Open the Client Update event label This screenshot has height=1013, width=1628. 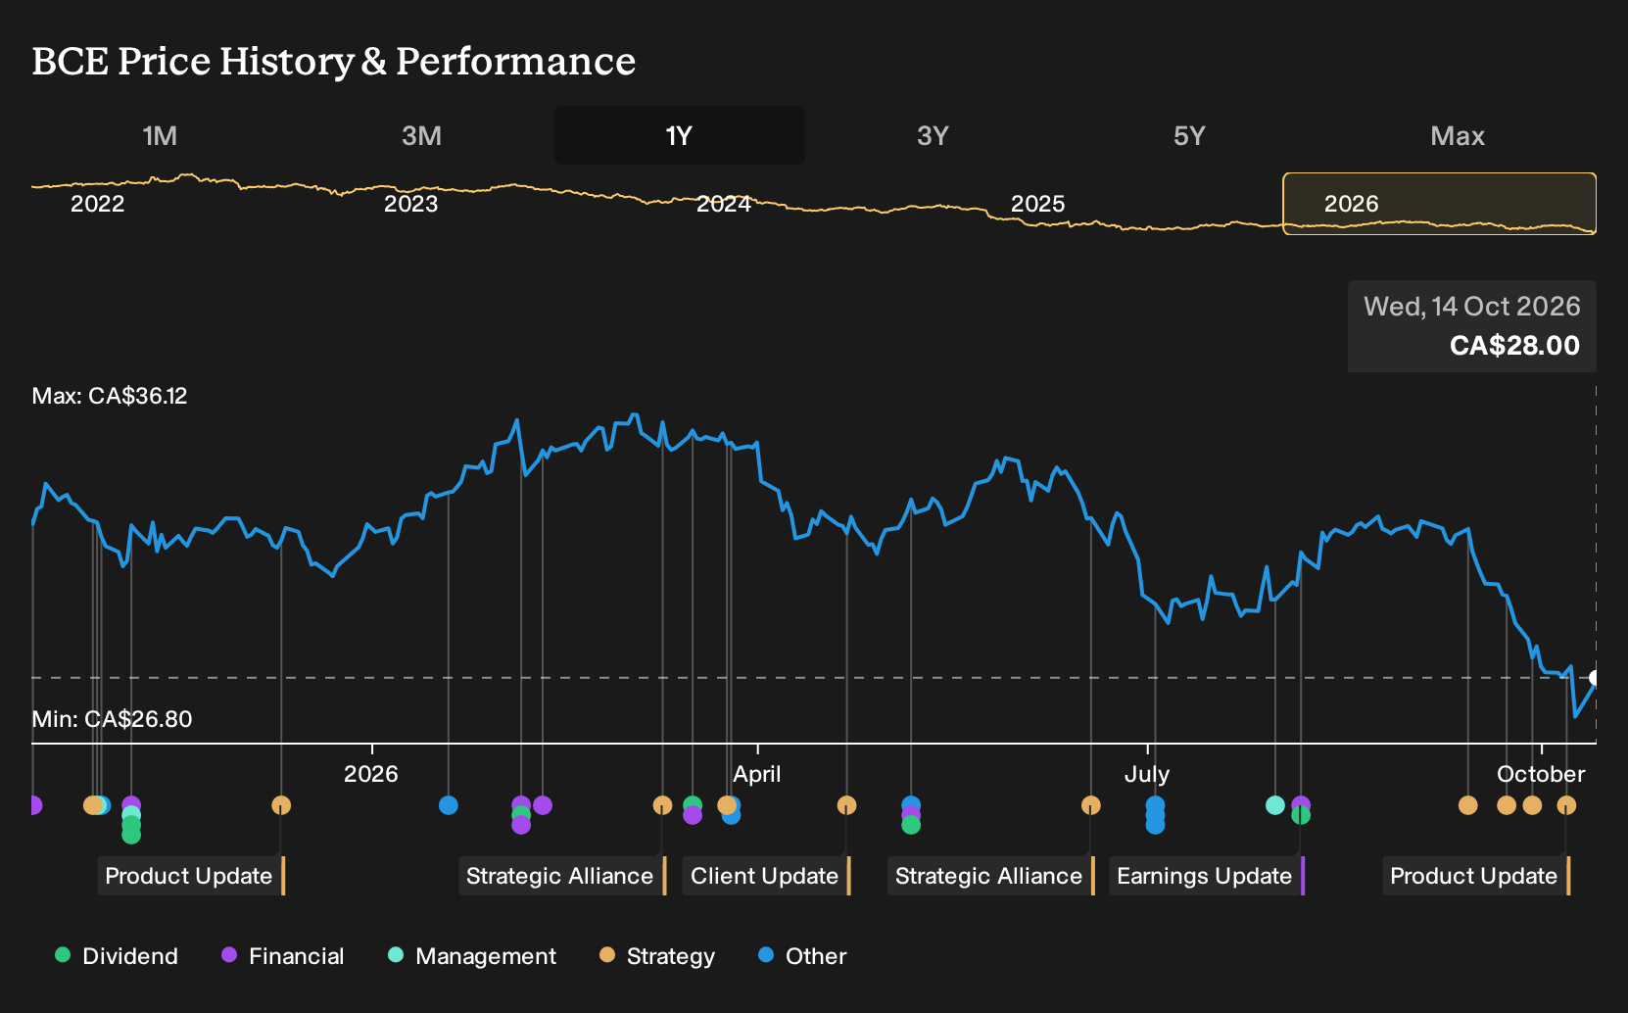pos(766,876)
